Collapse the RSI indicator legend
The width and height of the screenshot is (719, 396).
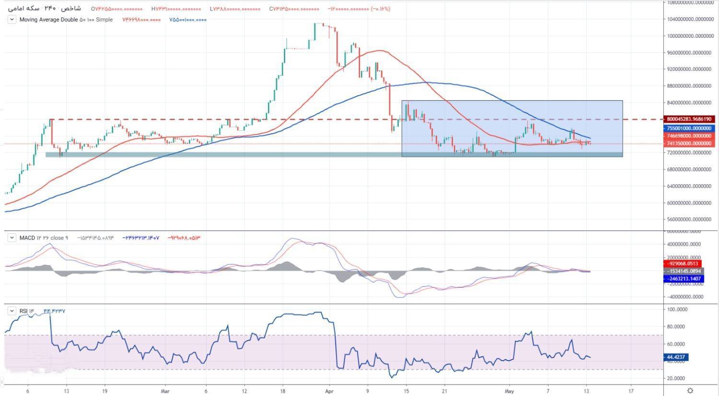(12, 311)
